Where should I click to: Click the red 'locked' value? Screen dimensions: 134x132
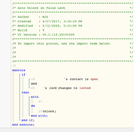click(x=85, y=88)
